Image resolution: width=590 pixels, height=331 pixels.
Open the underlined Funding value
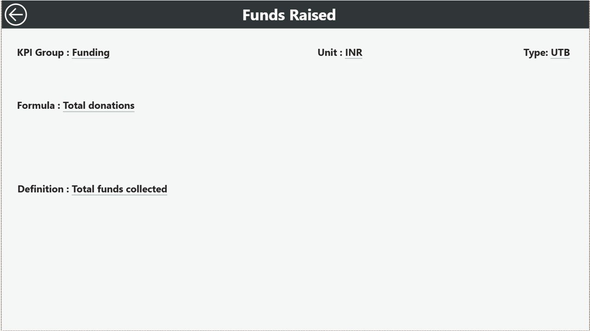coord(91,53)
